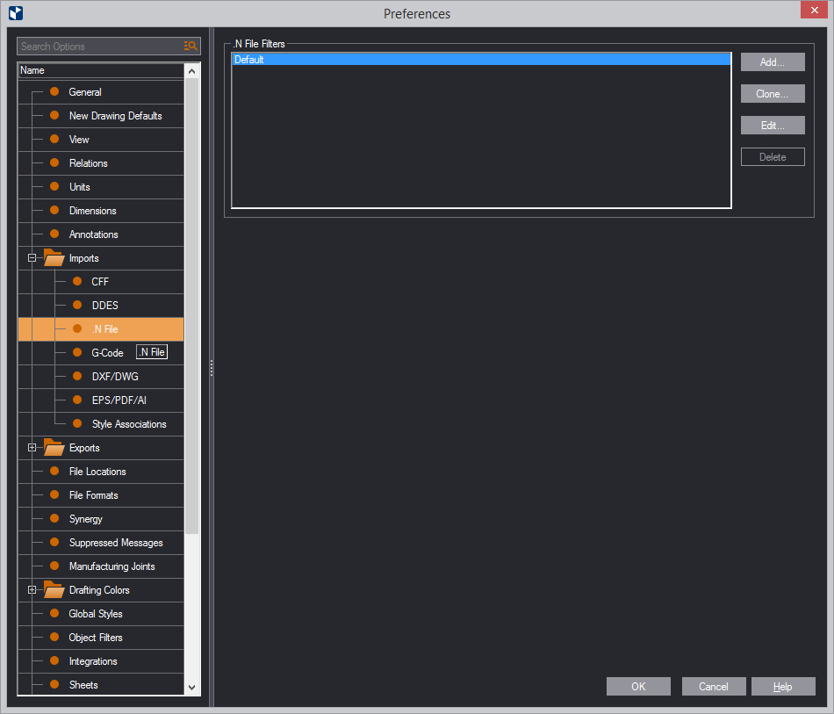Click the orange bullet beside General
This screenshot has height=714, width=834.
click(54, 91)
